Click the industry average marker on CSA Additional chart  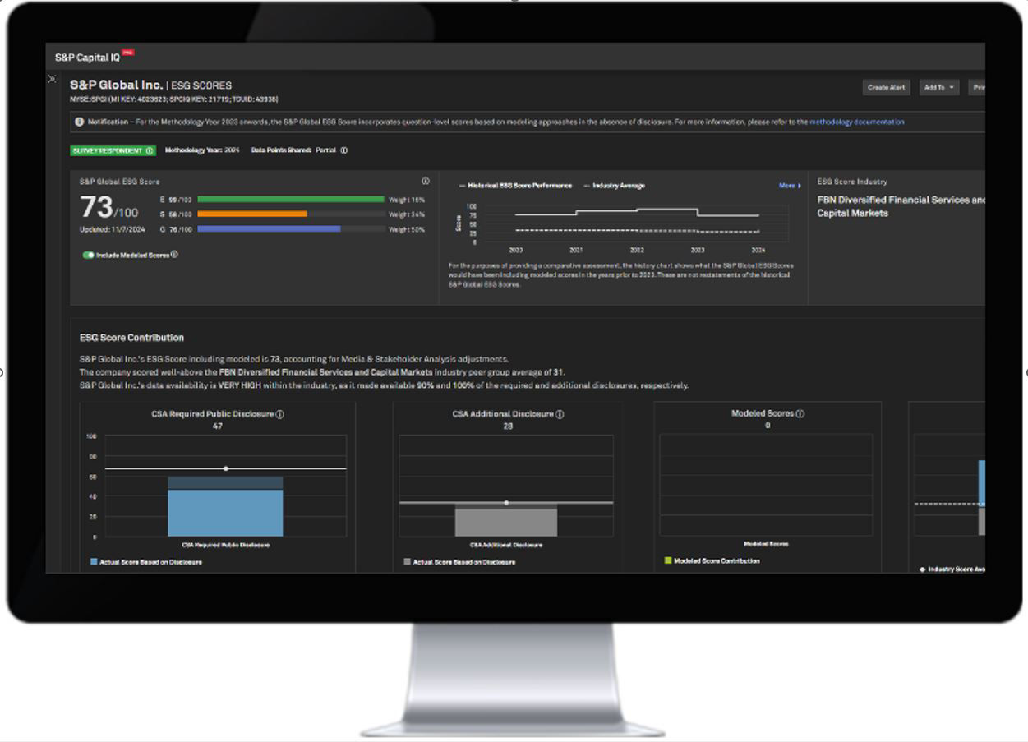pos(506,502)
